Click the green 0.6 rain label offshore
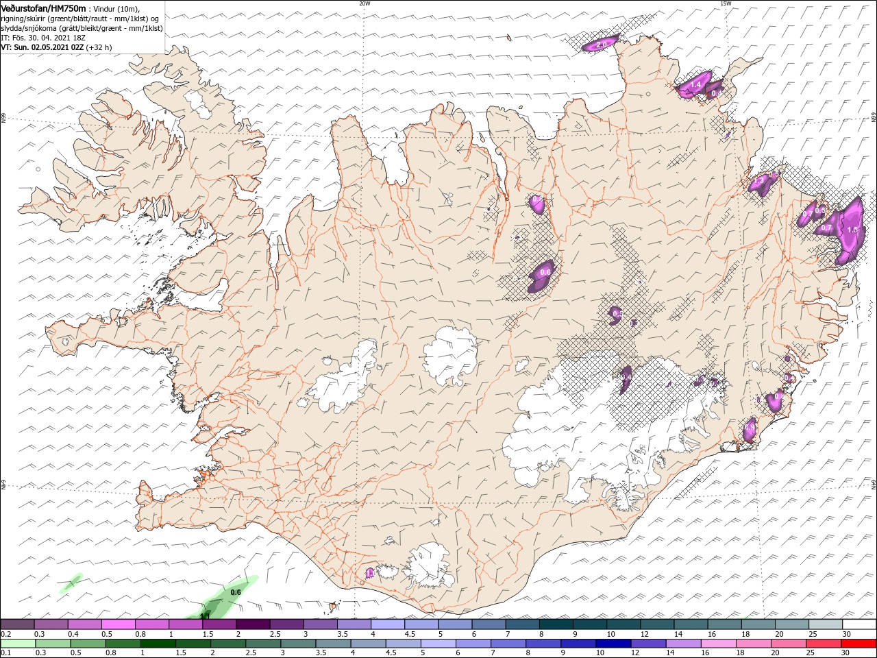The image size is (877, 658). (236, 592)
